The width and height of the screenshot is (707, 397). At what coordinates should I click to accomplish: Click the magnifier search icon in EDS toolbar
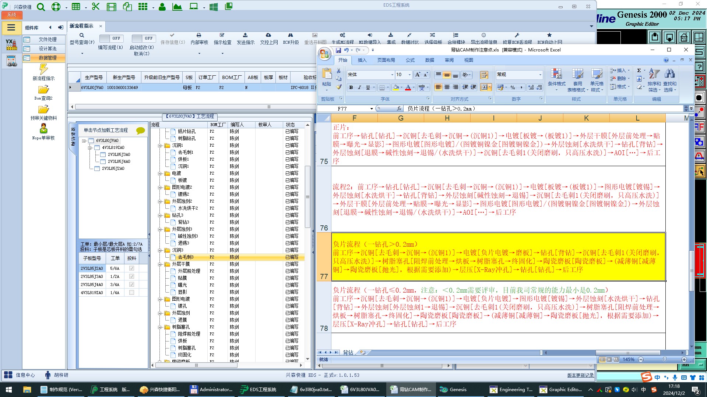point(41,7)
